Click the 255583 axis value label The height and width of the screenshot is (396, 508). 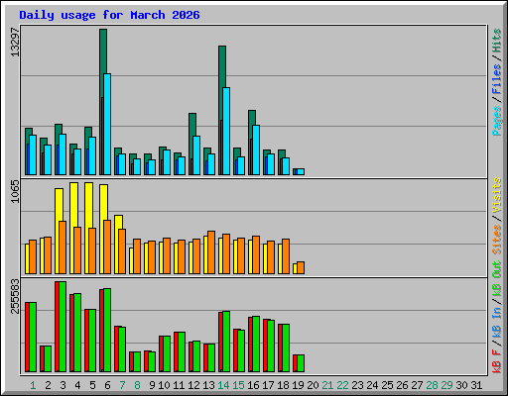point(15,296)
